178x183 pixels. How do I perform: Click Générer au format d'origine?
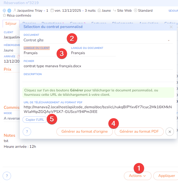tap(84, 132)
